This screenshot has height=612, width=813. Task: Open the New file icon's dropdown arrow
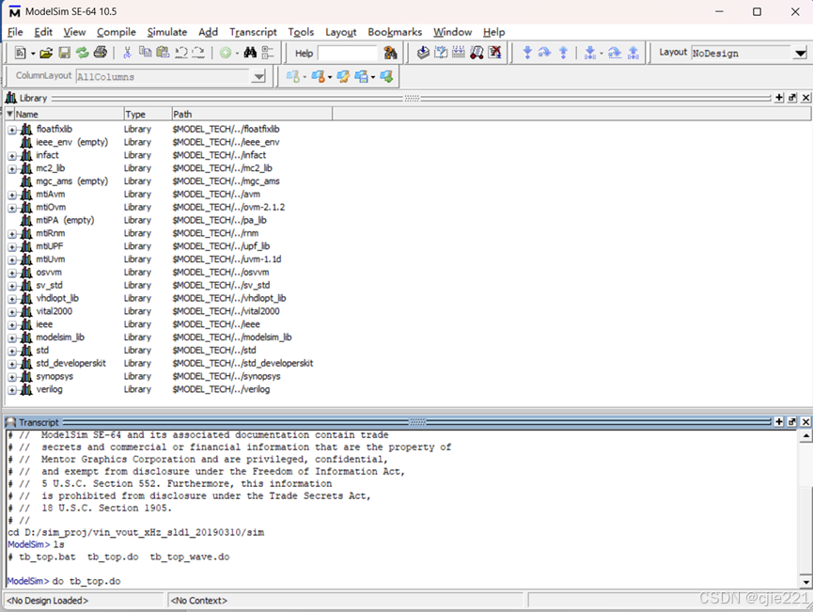[x=33, y=53]
